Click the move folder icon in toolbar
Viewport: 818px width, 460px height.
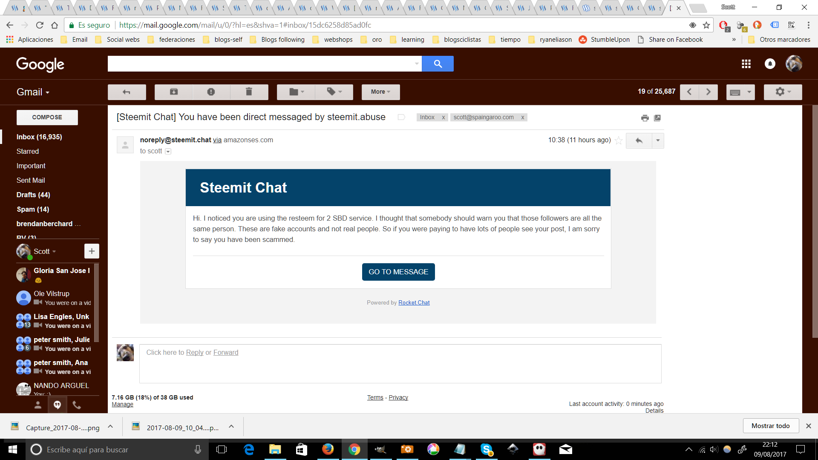tap(296, 92)
